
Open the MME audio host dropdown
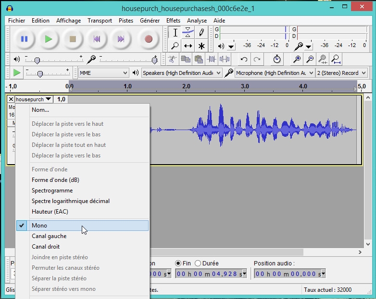[x=103, y=73]
